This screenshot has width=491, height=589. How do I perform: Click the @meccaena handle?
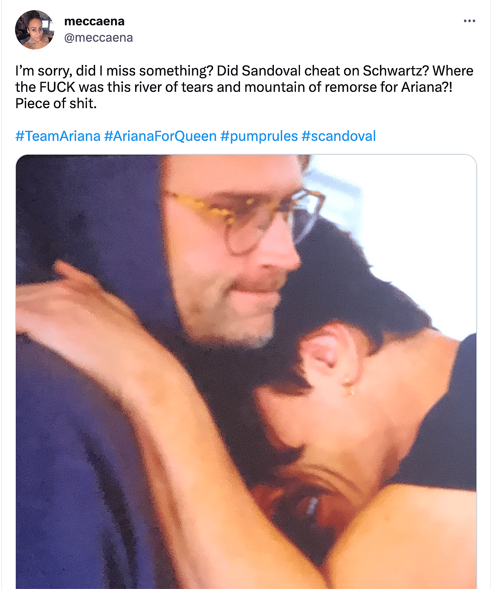[x=98, y=37]
